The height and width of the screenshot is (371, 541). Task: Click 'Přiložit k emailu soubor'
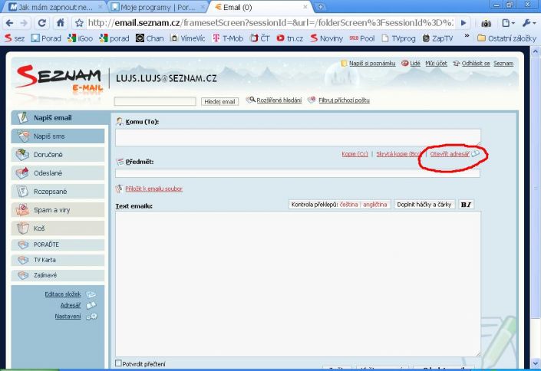(154, 189)
